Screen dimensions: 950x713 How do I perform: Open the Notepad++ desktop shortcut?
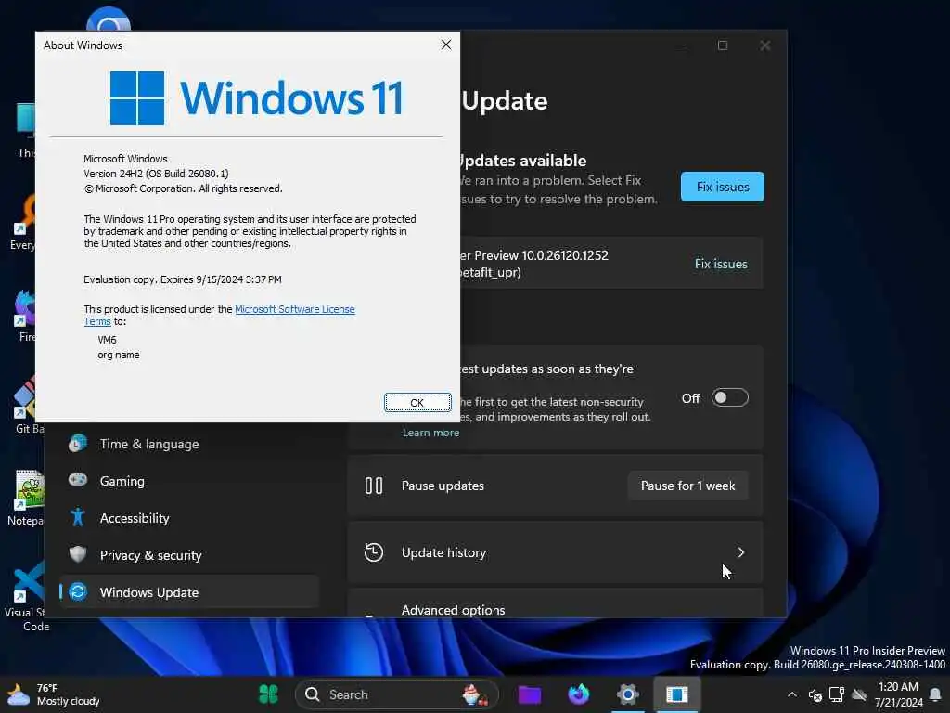[25, 499]
